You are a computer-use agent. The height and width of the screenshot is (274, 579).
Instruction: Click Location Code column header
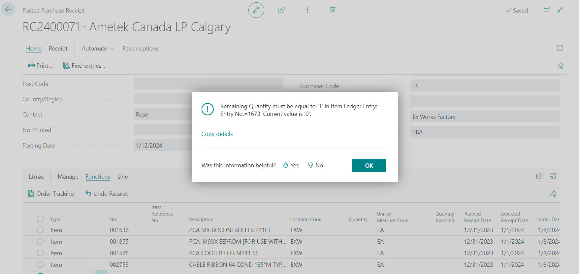pos(306,220)
